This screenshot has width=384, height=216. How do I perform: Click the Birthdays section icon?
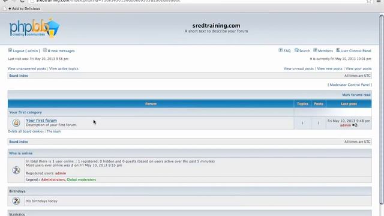pyautogui.click(x=16, y=201)
